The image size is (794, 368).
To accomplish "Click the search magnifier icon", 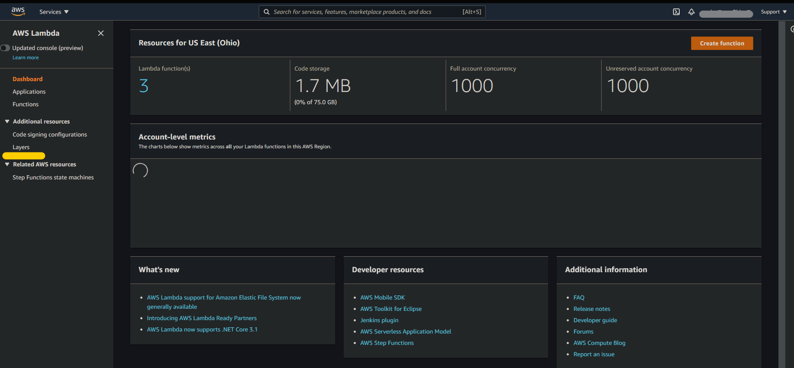I will coord(266,12).
